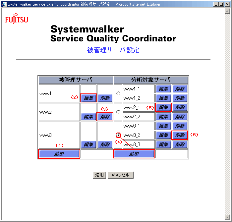Click the 追加 button under 被管理サーバ
232x222 pixels.
click(59, 154)
